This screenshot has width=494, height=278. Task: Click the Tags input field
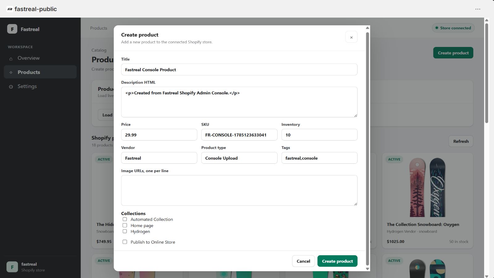(319, 158)
